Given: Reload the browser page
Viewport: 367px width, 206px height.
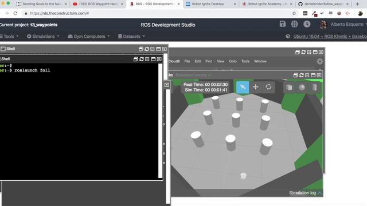Looking at the screenshot, I should tap(15, 13).
